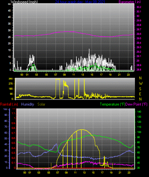Click the windspeed axis value 15
149x177 pixels.
click(9, 50)
